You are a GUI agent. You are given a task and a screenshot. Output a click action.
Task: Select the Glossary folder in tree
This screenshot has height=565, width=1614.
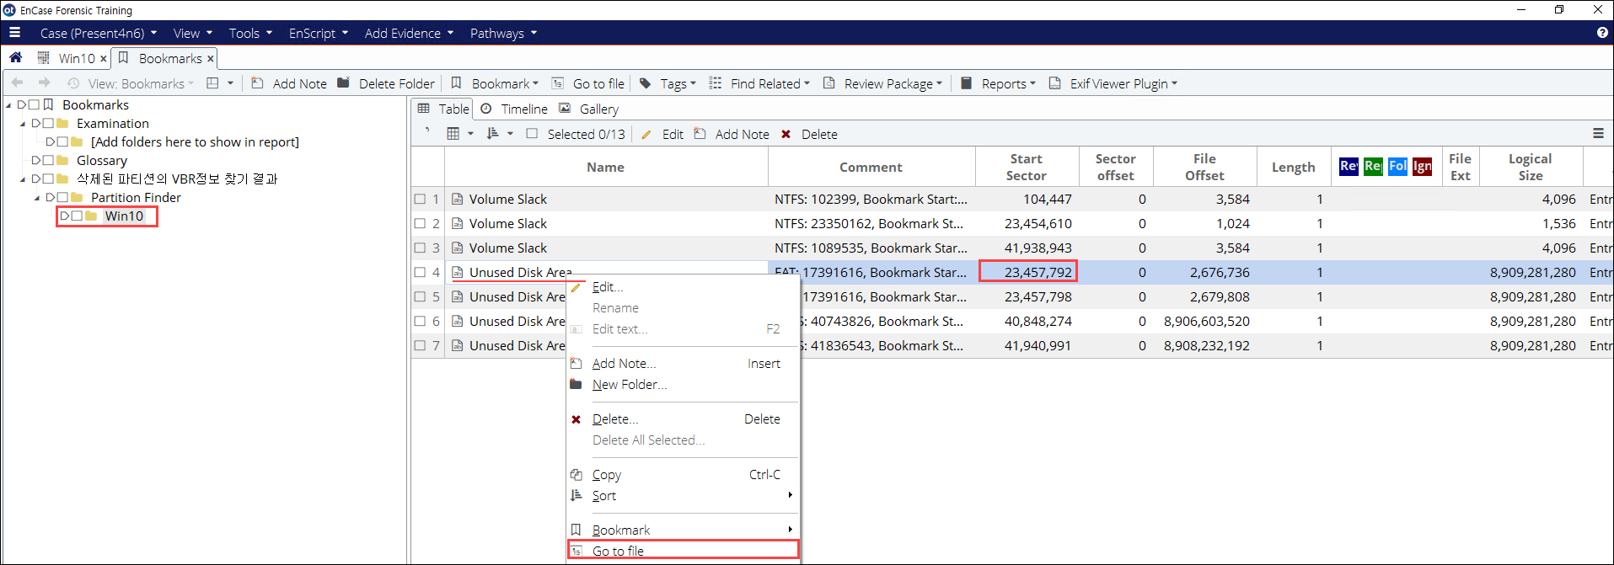[102, 161]
